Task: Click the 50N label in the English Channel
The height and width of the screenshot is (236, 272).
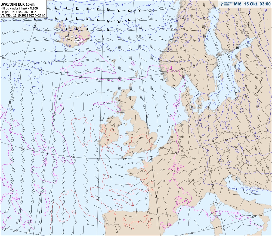Action: point(125,159)
